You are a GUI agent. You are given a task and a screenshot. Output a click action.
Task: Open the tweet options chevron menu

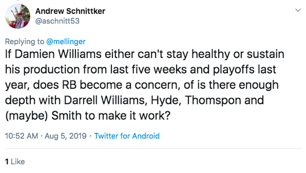[298, 10]
